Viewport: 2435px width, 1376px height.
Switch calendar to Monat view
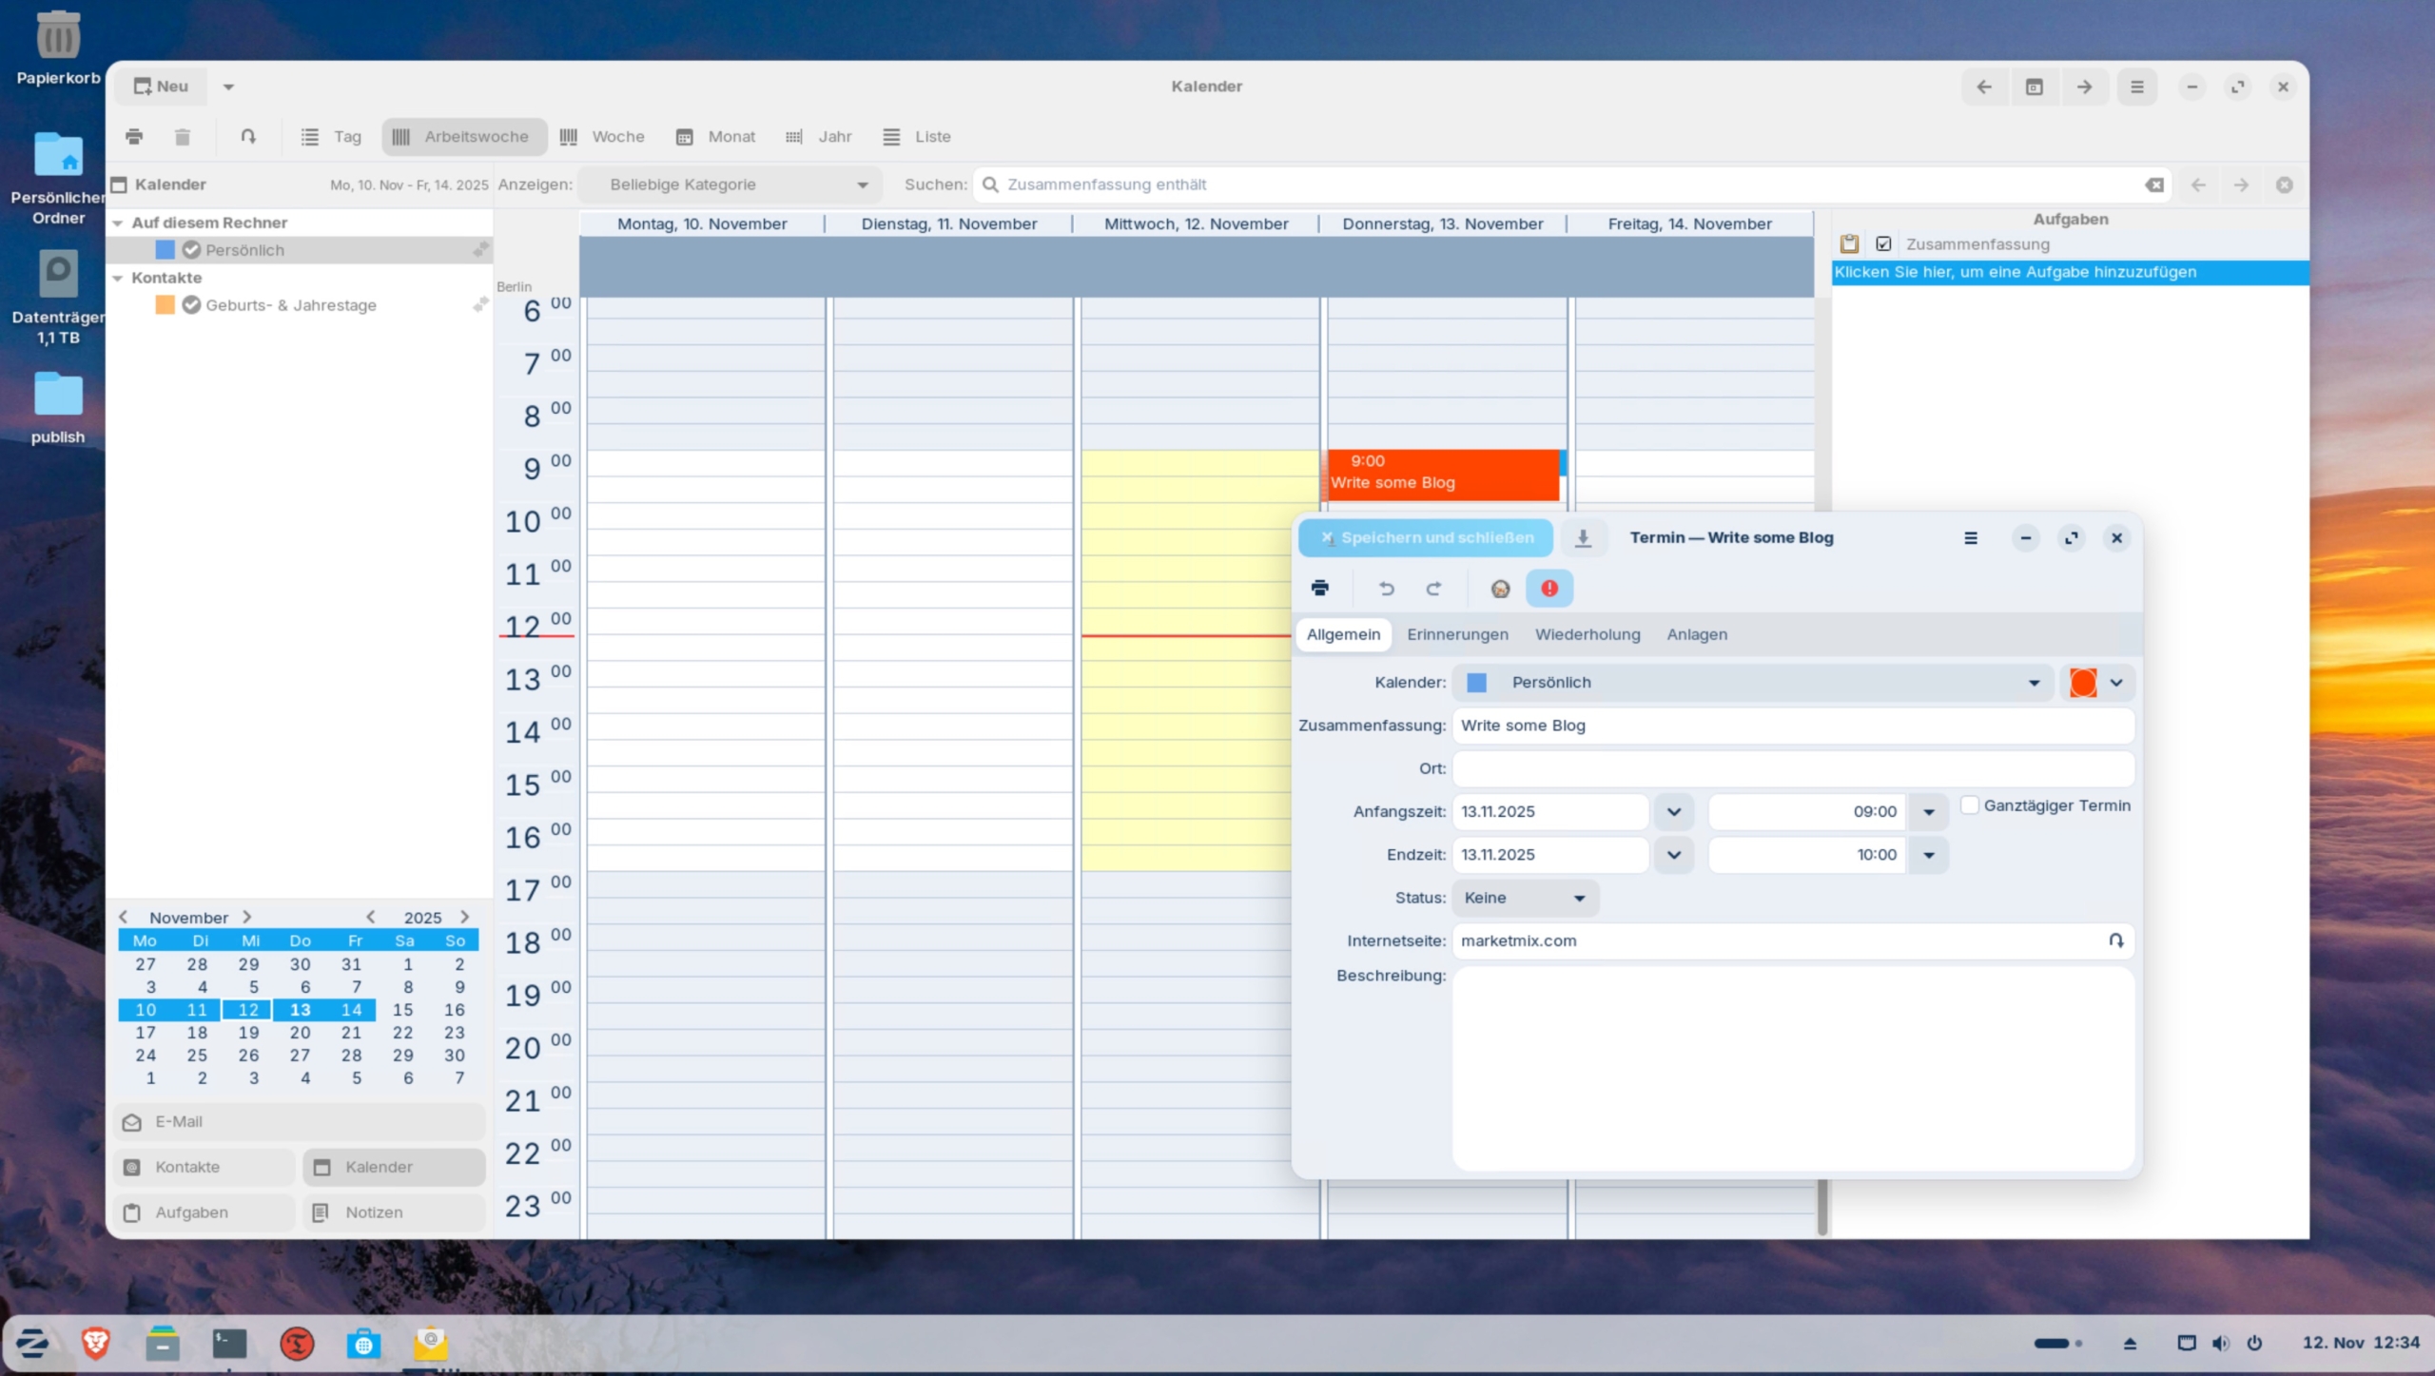coord(715,136)
